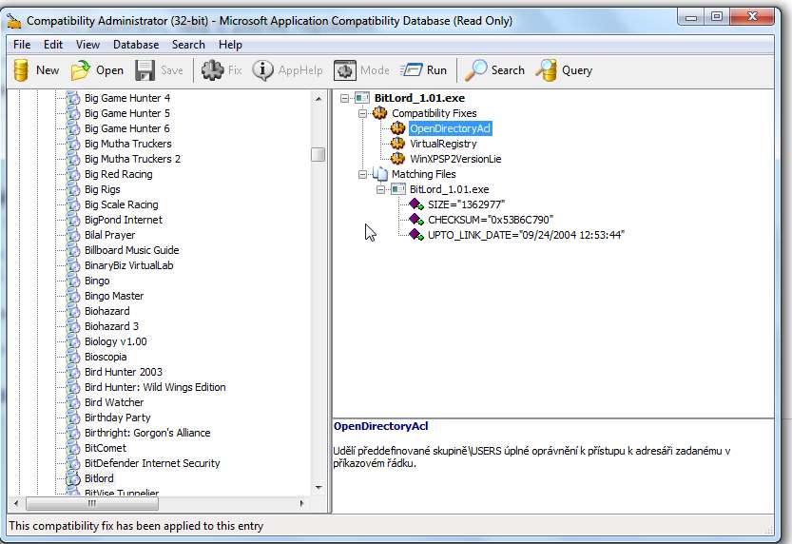Click the vertical scrollbar thumb in app list
The height and width of the screenshot is (544, 792).
coord(318,154)
